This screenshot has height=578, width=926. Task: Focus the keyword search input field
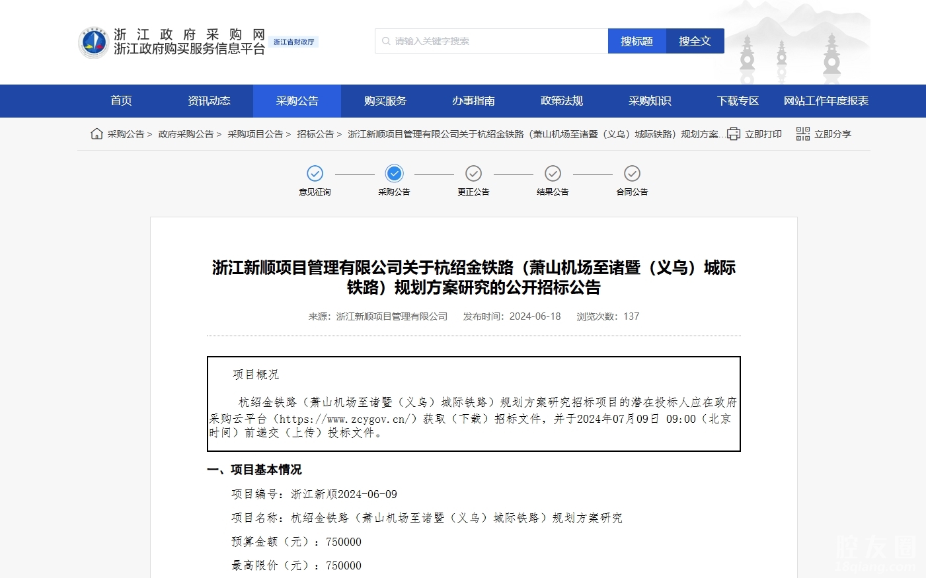496,41
